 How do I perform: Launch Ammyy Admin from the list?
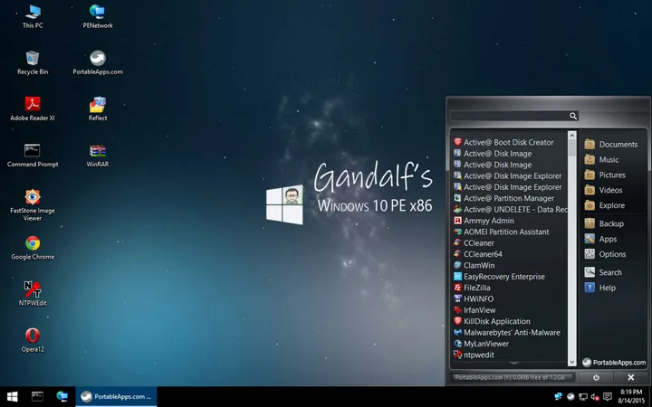pos(484,221)
